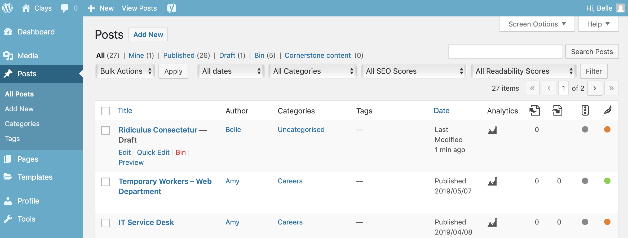Open the IT Service Desk post title
This screenshot has width=628, height=238.
click(x=146, y=222)
